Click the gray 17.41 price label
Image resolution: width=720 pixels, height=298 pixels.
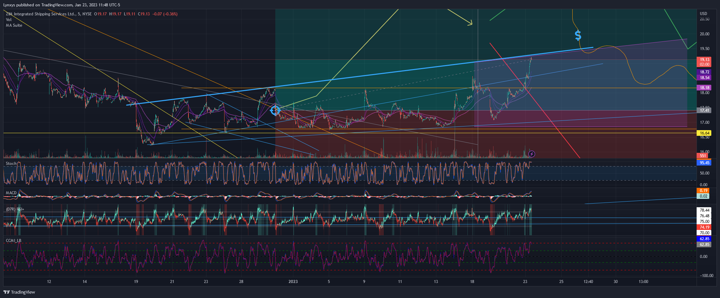pyautogui.click(x=704, y=110)
